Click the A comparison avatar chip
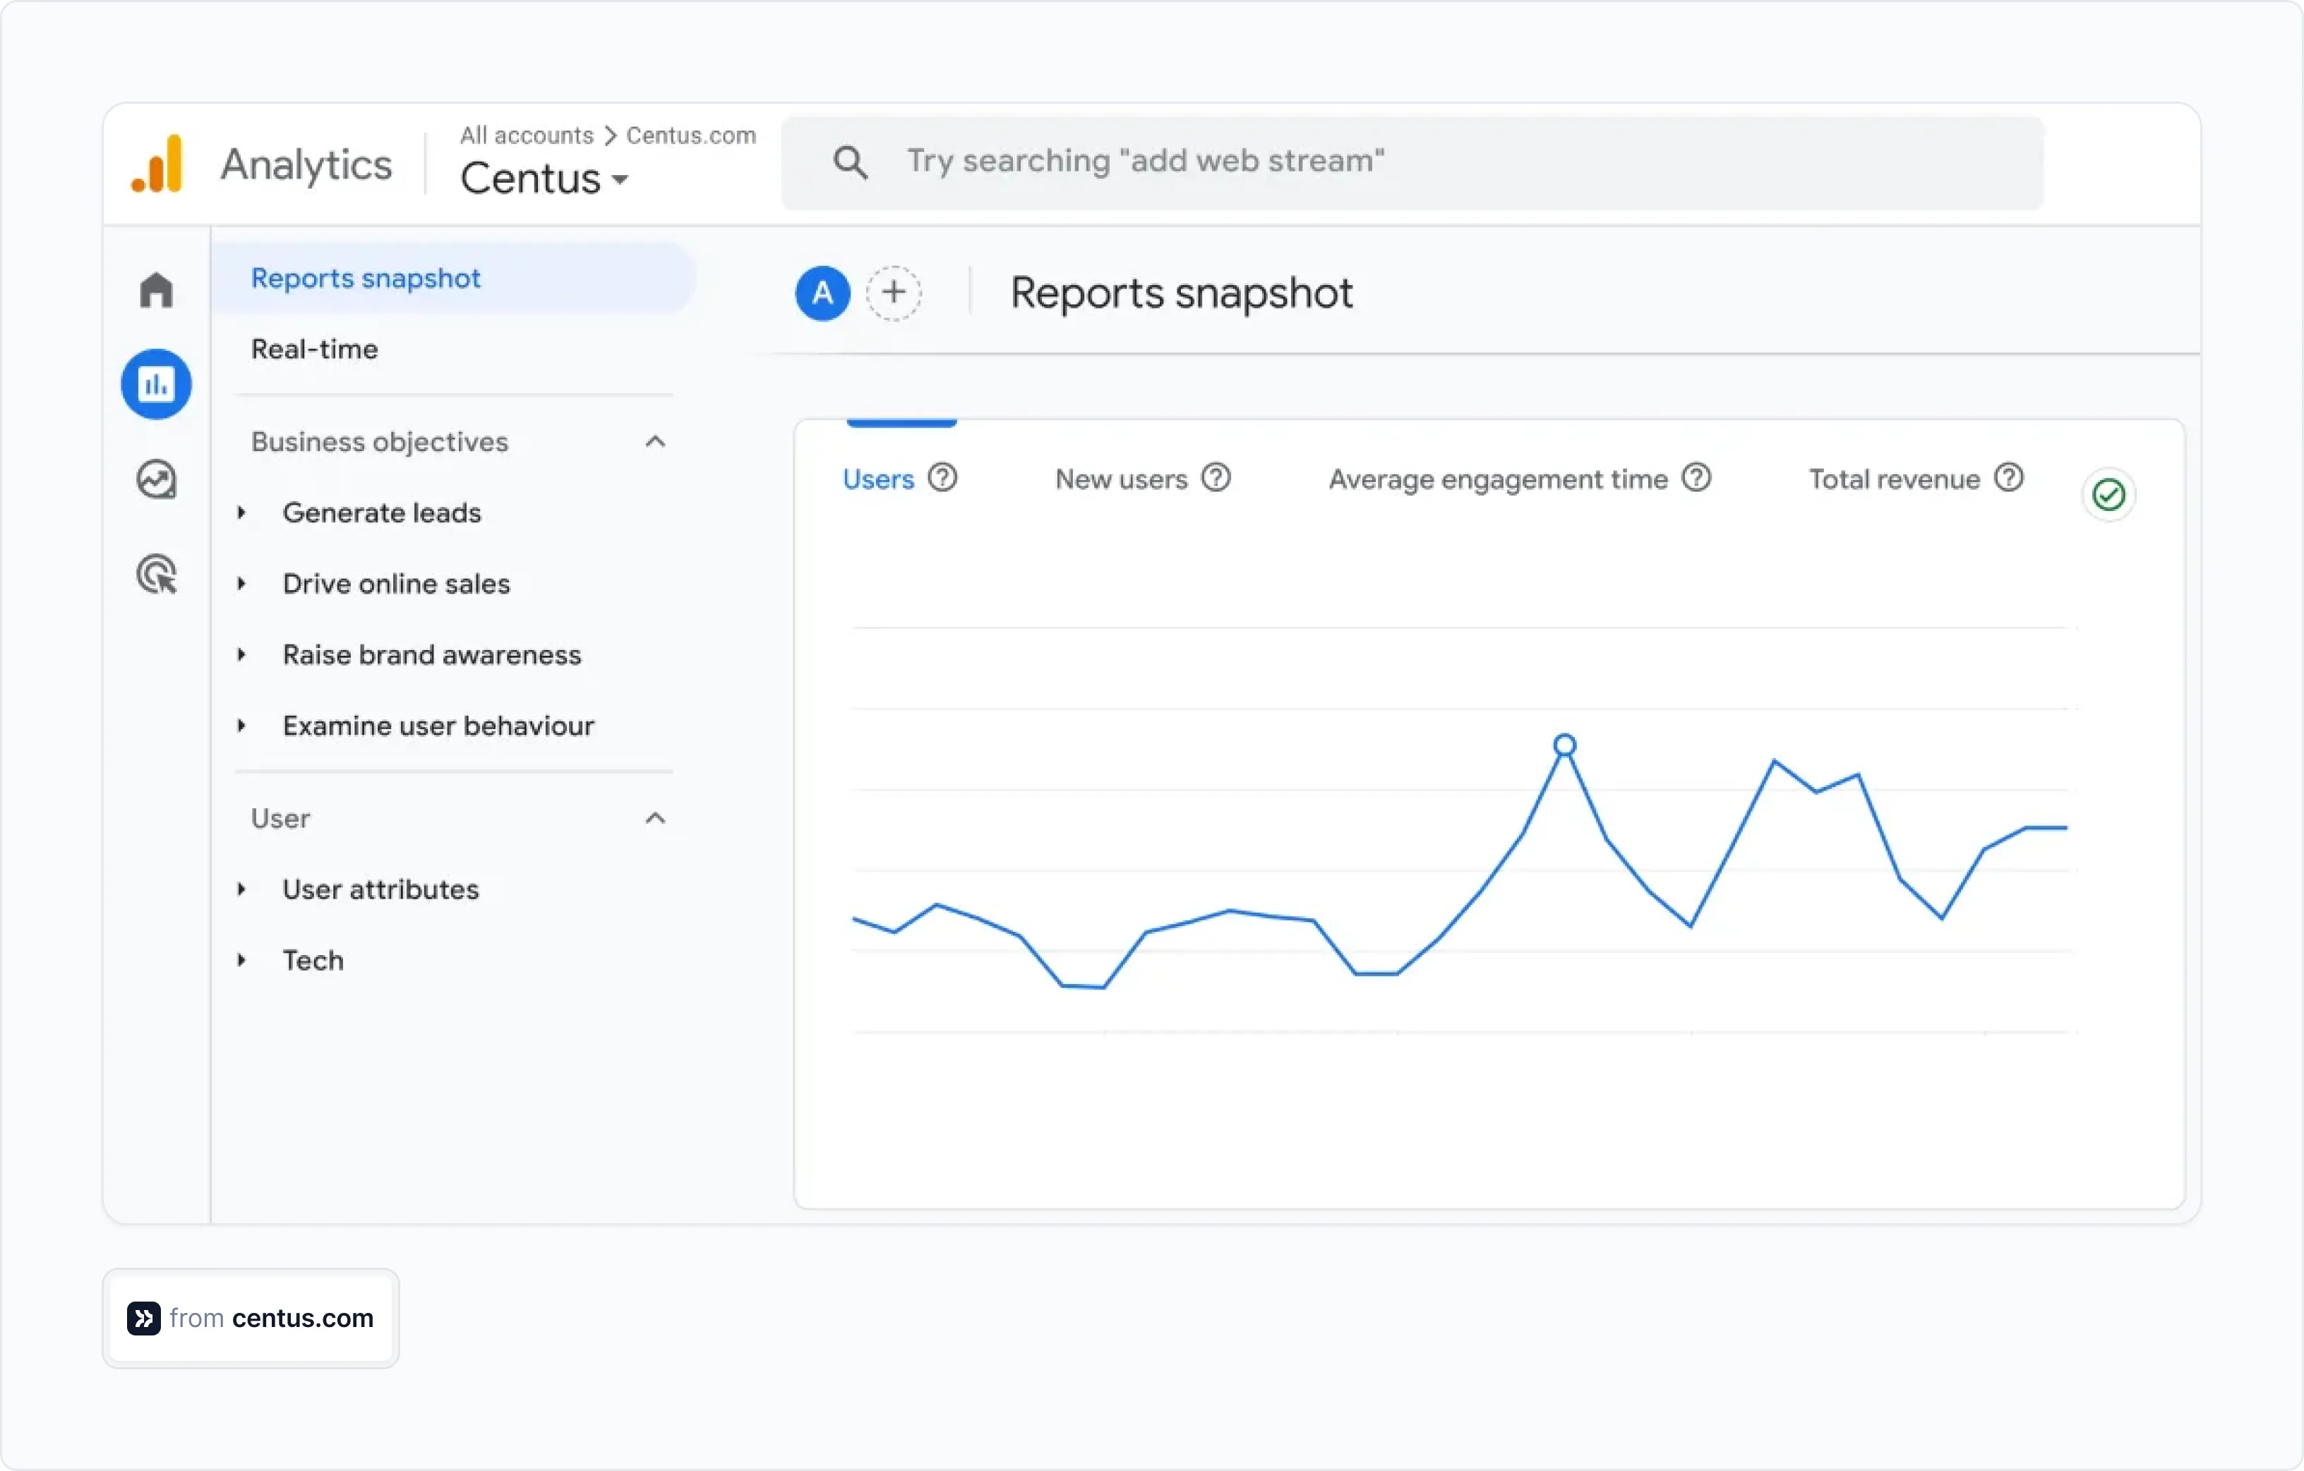The width and height of the screenshot is (2304, 1471). tap(821, 293)
